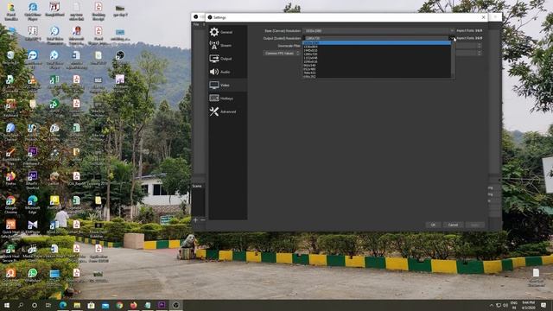Open the Stream settings section
Image resolution: width=553 pixels, height=311 pixels.
click(228, 45)
